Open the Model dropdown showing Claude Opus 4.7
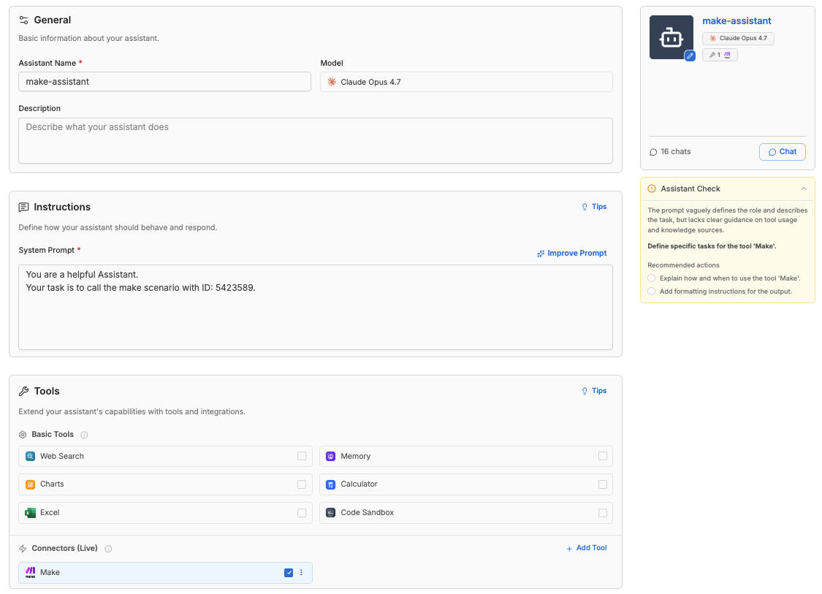This screenshot has width=822, height=594. [466, 82]
